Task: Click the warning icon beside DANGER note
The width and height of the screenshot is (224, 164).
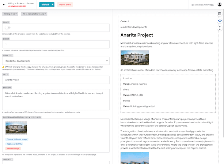Action: click(3, 67)
